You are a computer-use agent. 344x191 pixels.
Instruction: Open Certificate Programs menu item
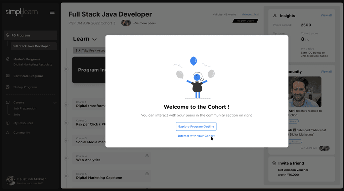click(28, 76)
